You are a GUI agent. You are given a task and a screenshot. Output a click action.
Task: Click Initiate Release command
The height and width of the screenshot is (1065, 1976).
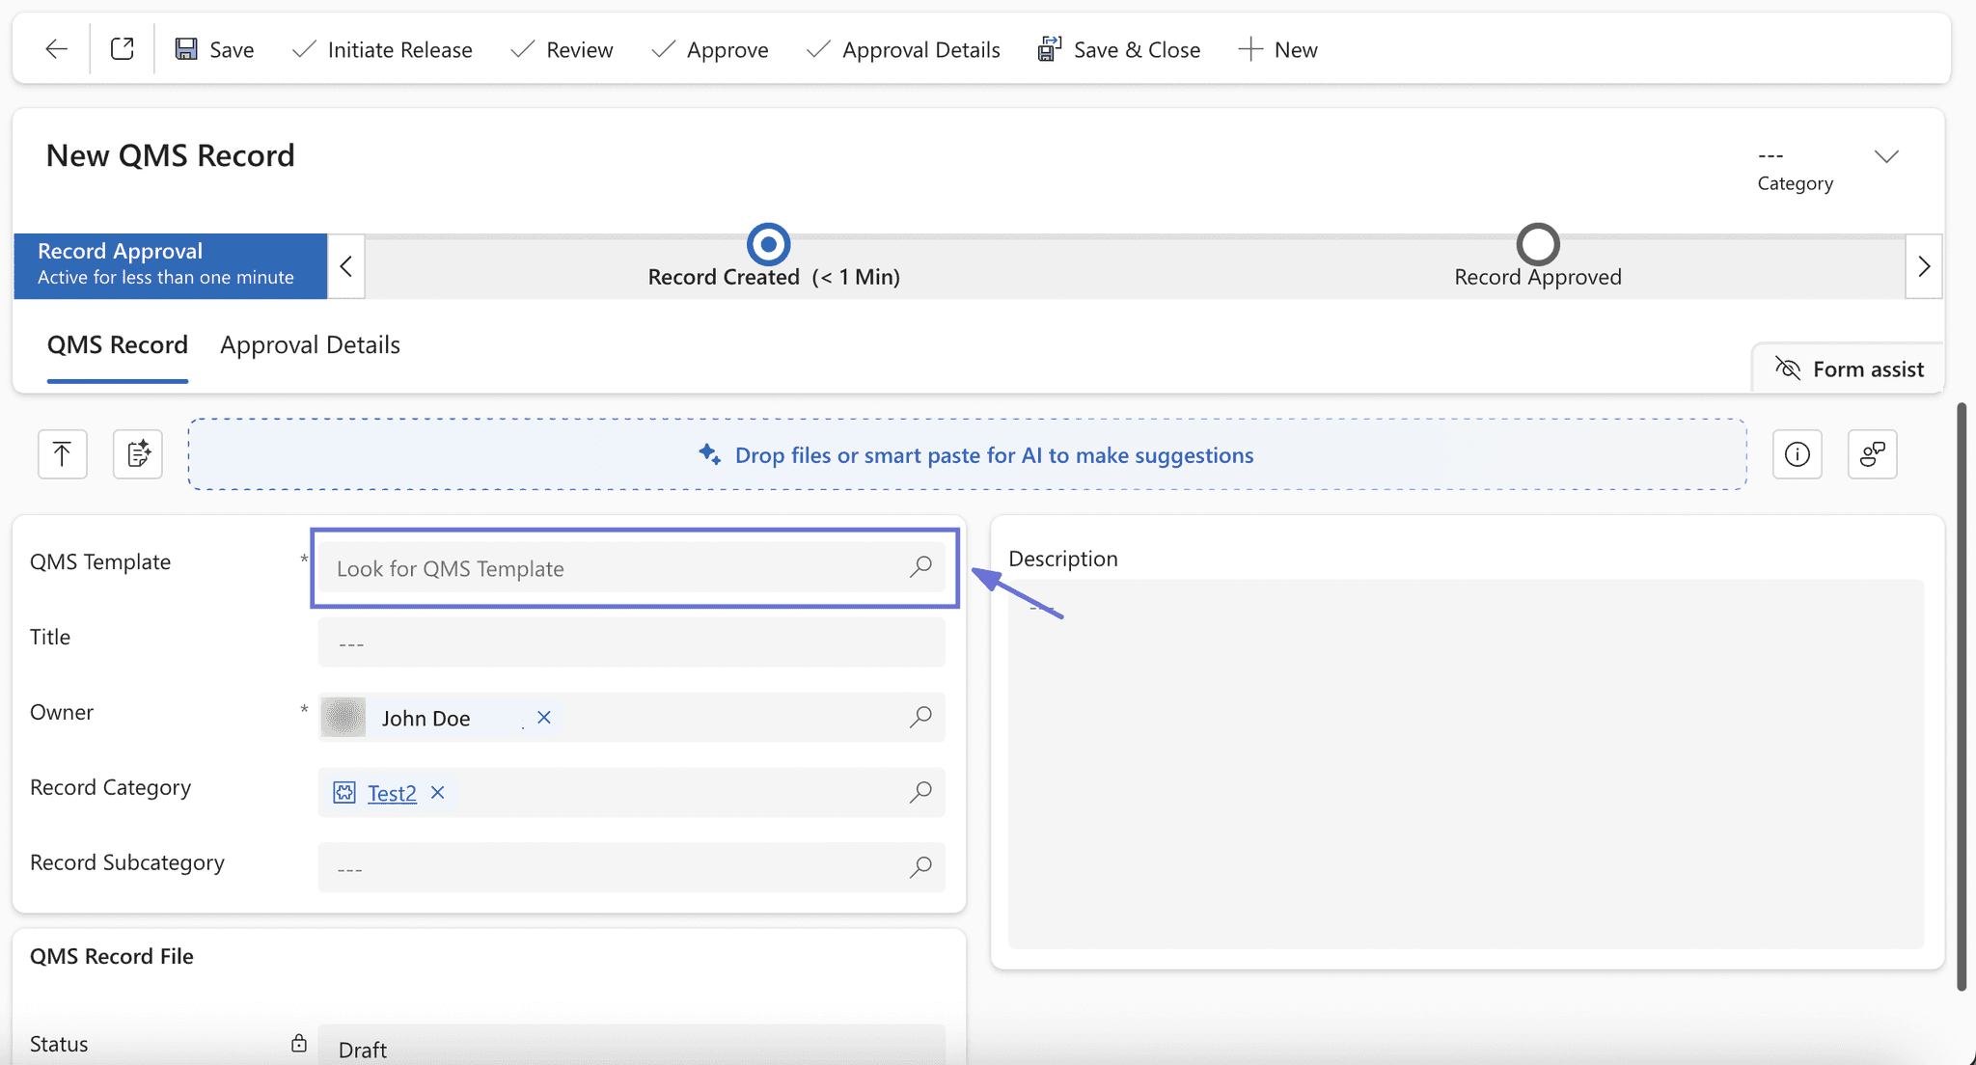point(382,49)
